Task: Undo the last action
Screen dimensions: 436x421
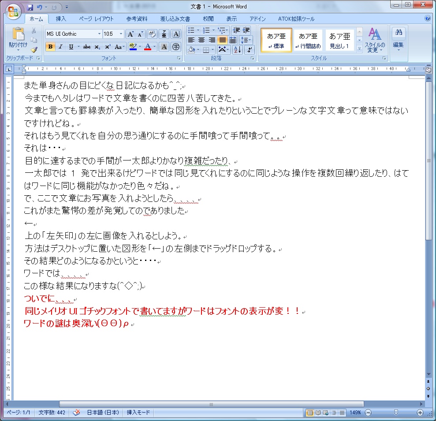Action: (x=39, y=7)
